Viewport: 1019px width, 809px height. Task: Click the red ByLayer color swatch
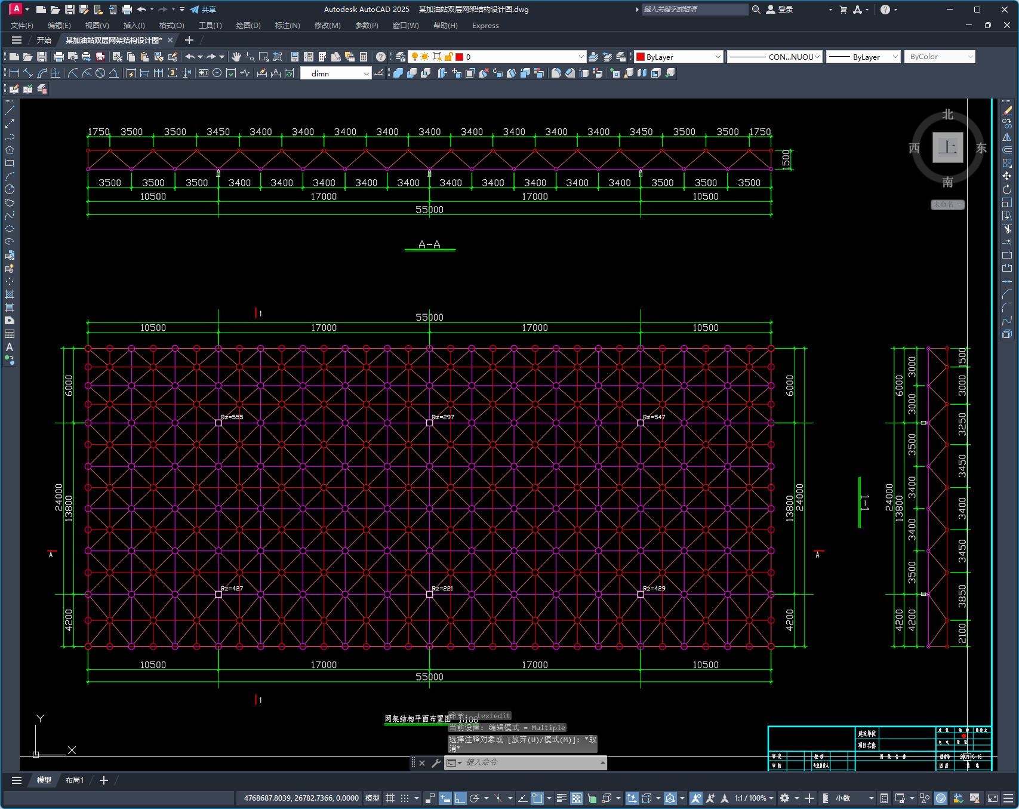click(641, 57)
